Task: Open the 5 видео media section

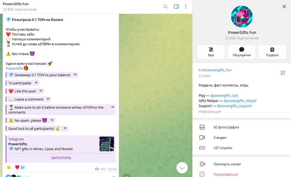Action: click(x=242, y=137)
